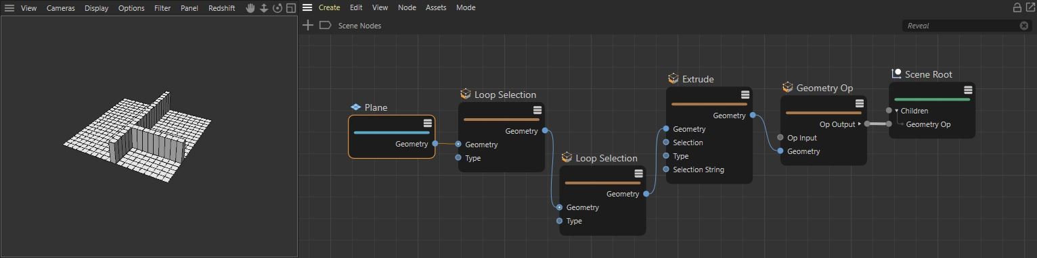1037x258 pixels.
Task: Click the Extrude Geometry input port
Action: (666, 128)
